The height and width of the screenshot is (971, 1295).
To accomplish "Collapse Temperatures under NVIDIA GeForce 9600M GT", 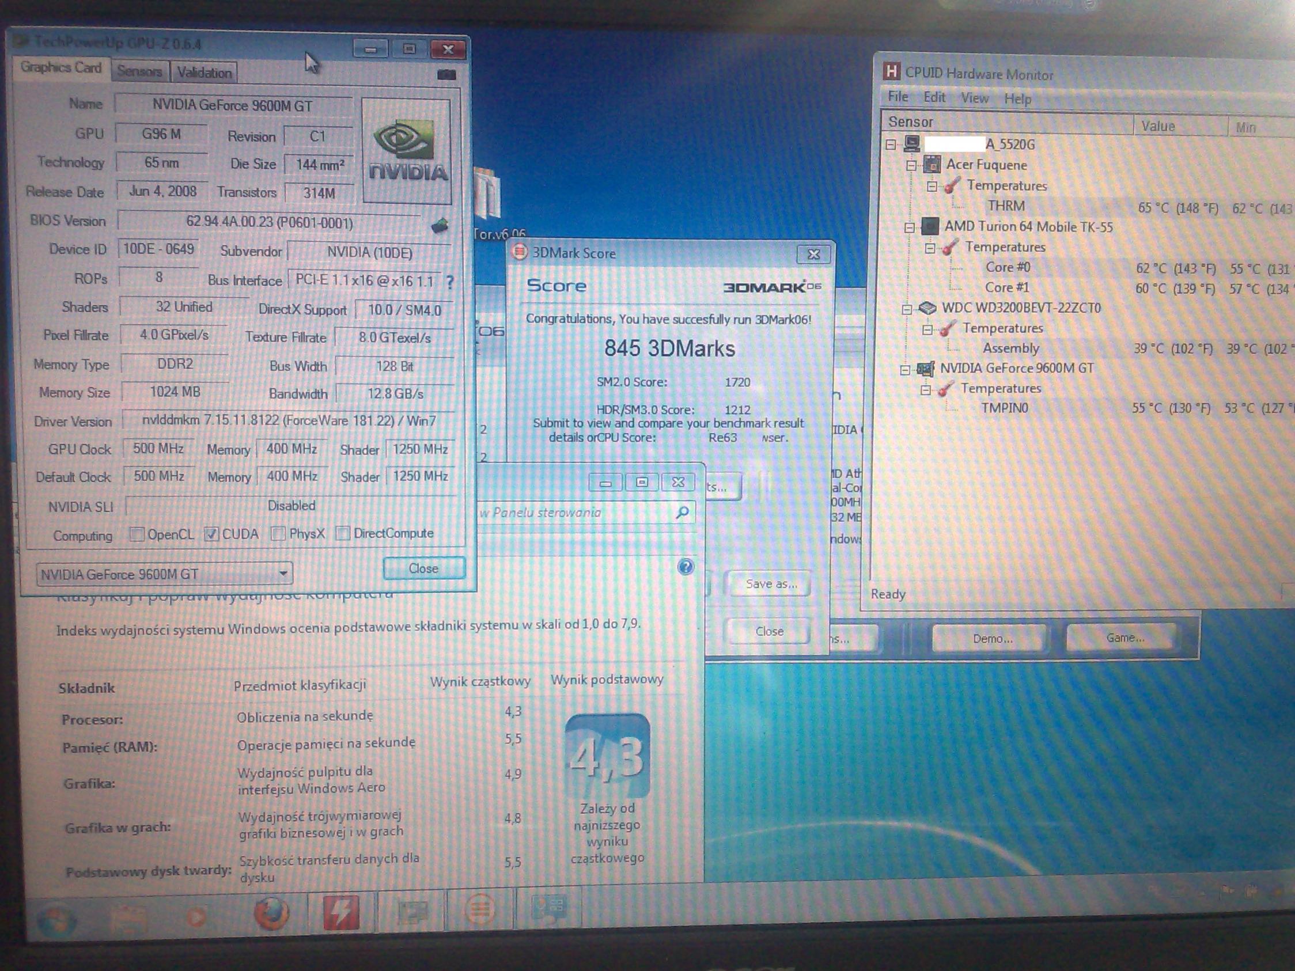I will (926, 390).
